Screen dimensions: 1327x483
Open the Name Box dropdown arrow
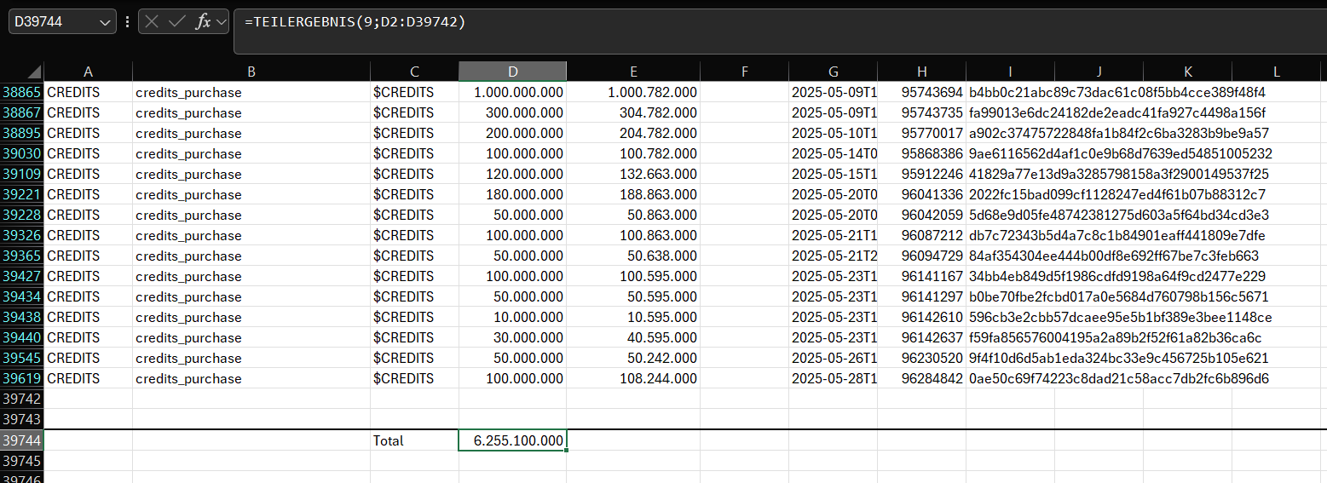pyautogui.click(x=106, y=22)
